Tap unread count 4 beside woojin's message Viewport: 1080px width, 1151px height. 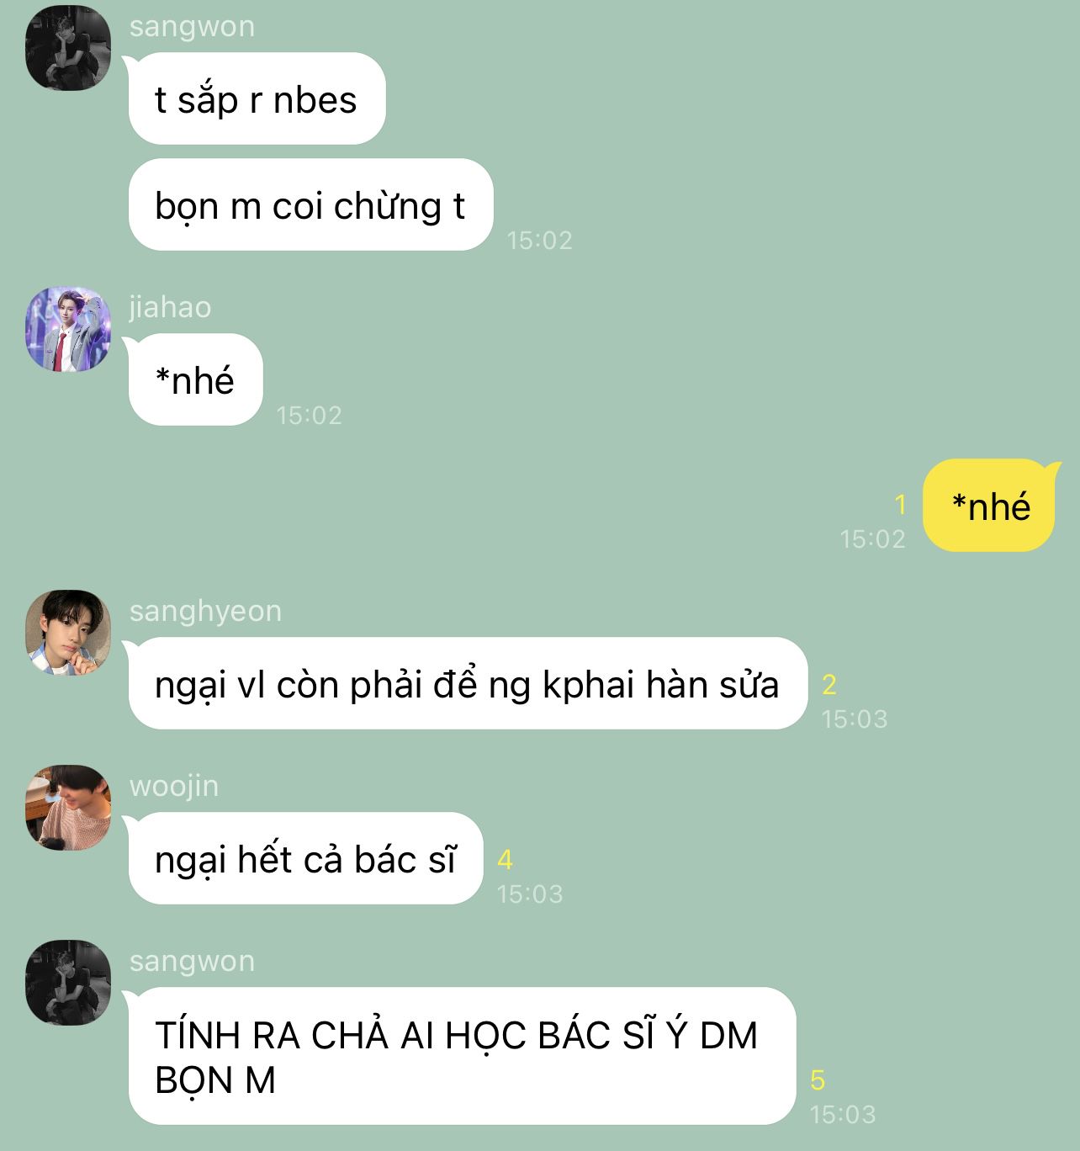tap(505, 860)
